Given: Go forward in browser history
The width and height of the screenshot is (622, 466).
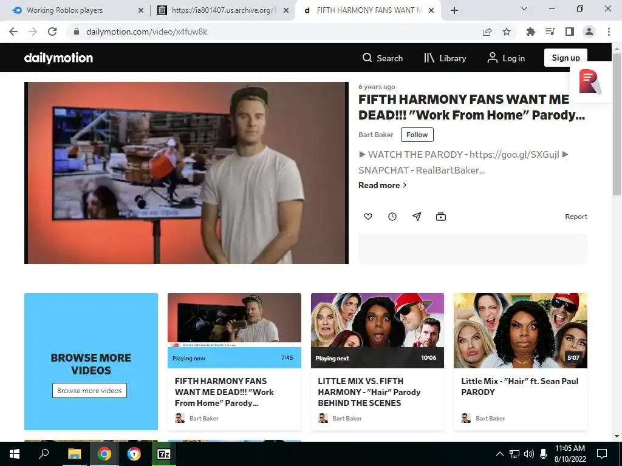Looking at the screenshot, I should tap(33, 32).
